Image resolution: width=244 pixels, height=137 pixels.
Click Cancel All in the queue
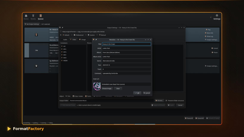pos(200,118)
